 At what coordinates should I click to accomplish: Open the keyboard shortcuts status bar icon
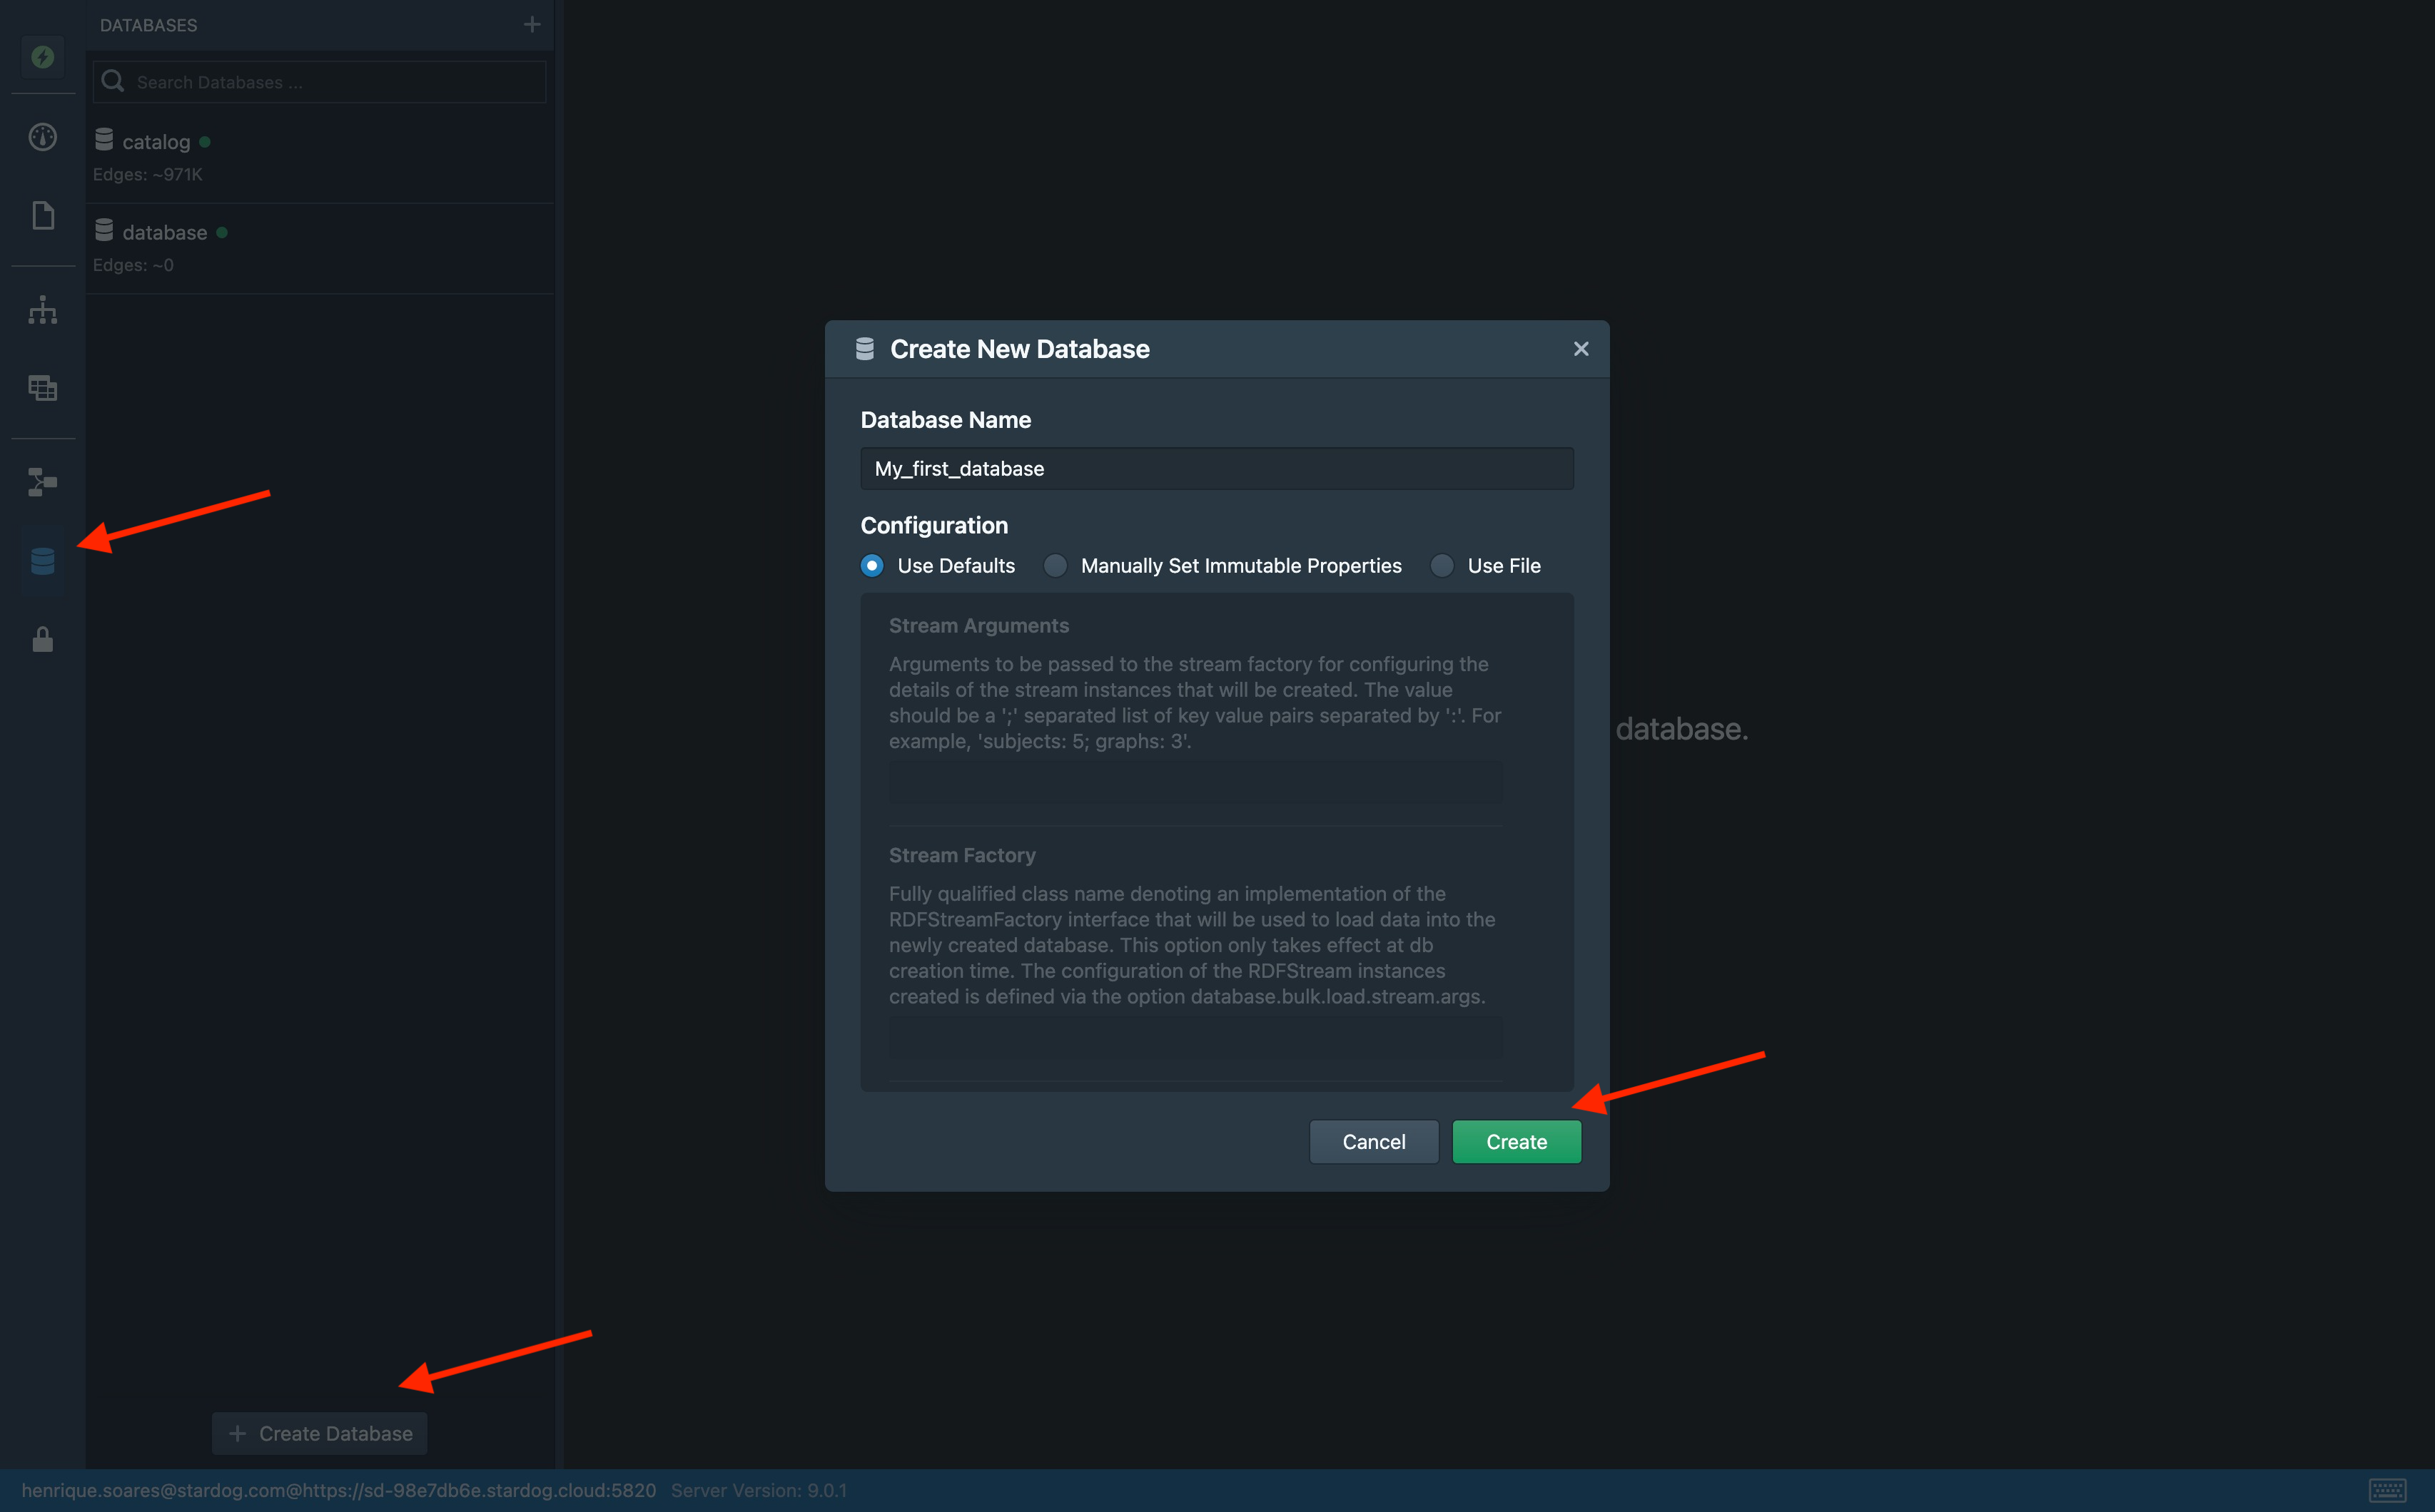[2387, 1490]
